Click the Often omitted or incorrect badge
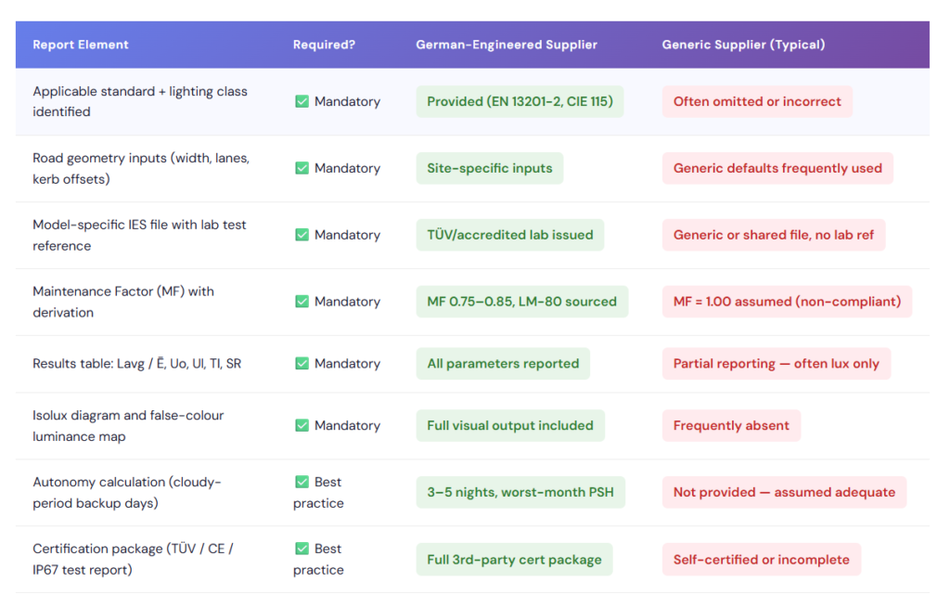950x608 pixels. [757, 101]
